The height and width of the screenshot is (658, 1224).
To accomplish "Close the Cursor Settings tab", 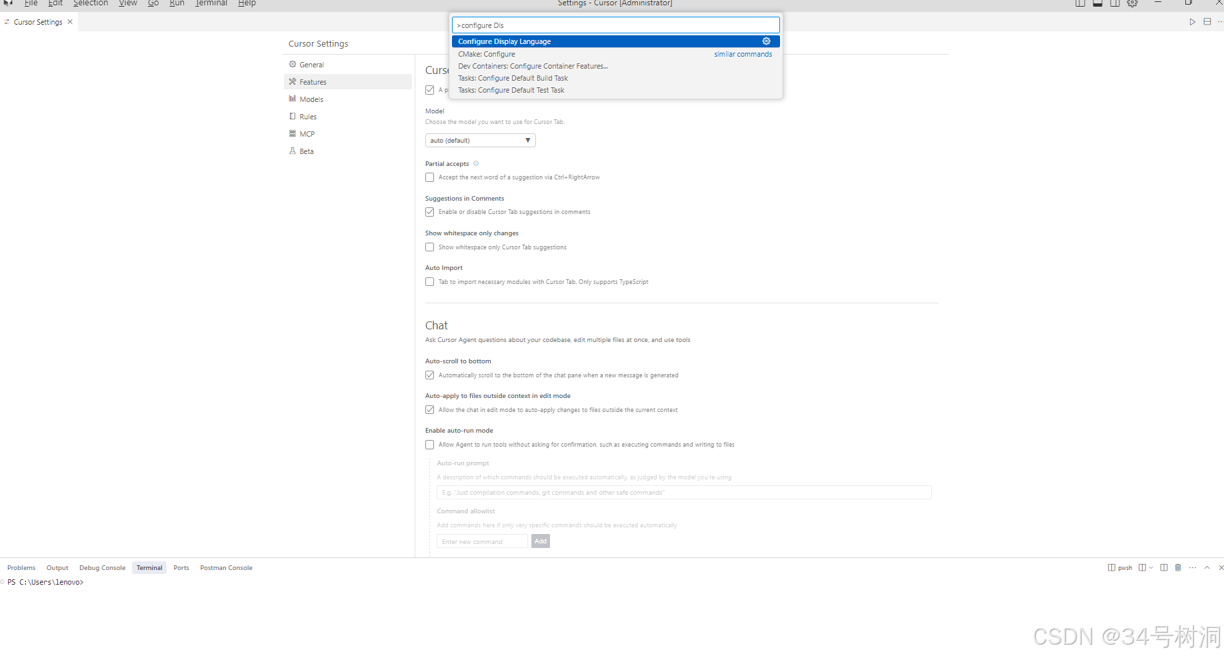I will click(x=70, y=22).
